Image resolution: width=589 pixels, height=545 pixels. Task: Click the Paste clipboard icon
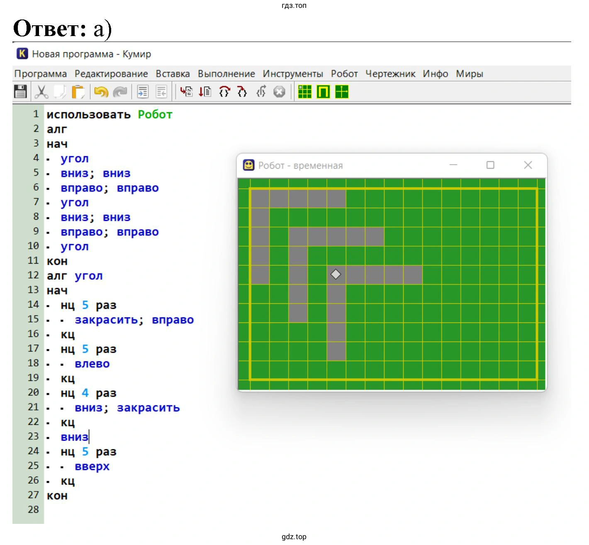78,92
